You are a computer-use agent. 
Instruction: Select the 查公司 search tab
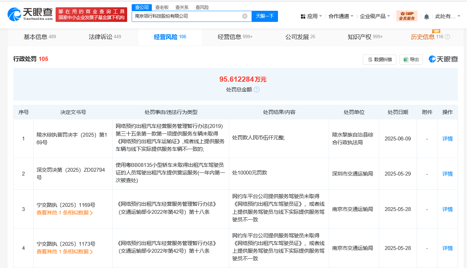142,7
